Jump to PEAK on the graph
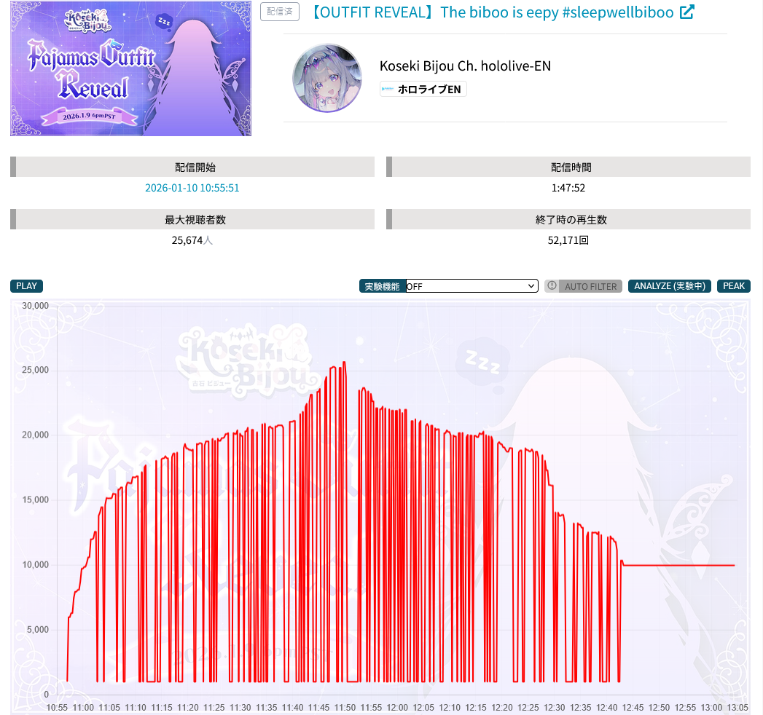Screen dimensions: 763x715 point(734,286)
